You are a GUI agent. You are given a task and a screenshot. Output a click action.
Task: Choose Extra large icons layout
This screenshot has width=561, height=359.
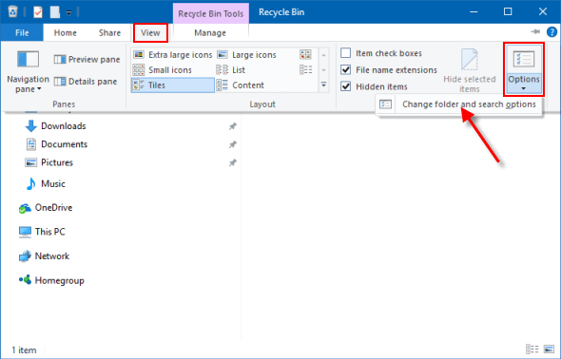173,55
